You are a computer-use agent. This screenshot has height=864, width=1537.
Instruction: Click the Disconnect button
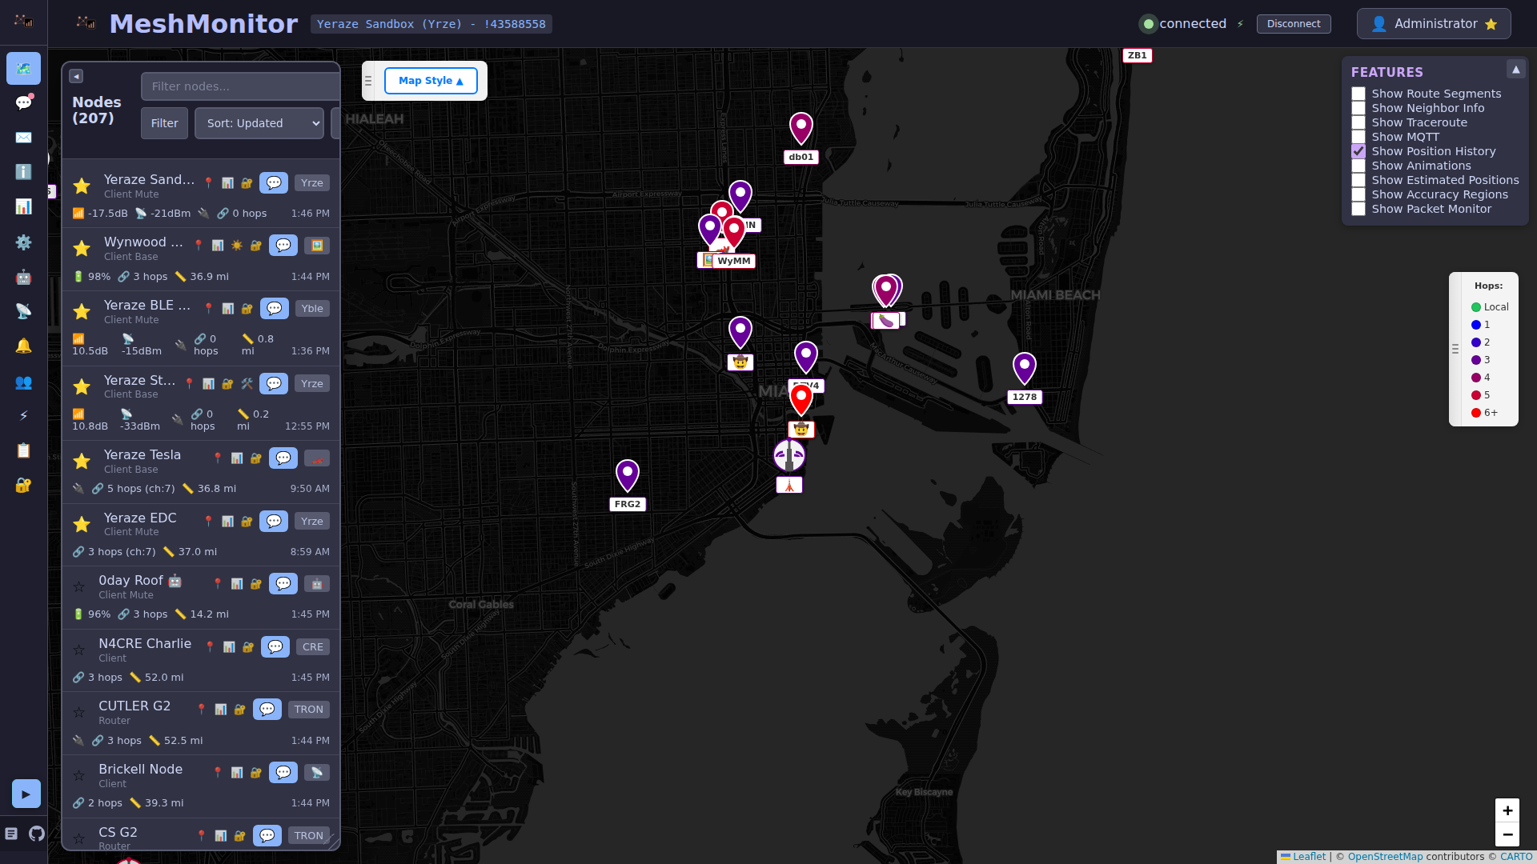point(1293,23)
